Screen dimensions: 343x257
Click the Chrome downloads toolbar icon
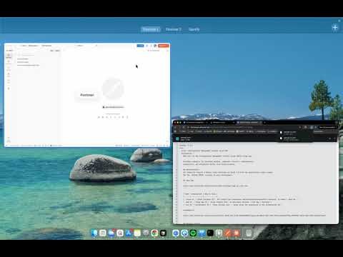point(312,127)
